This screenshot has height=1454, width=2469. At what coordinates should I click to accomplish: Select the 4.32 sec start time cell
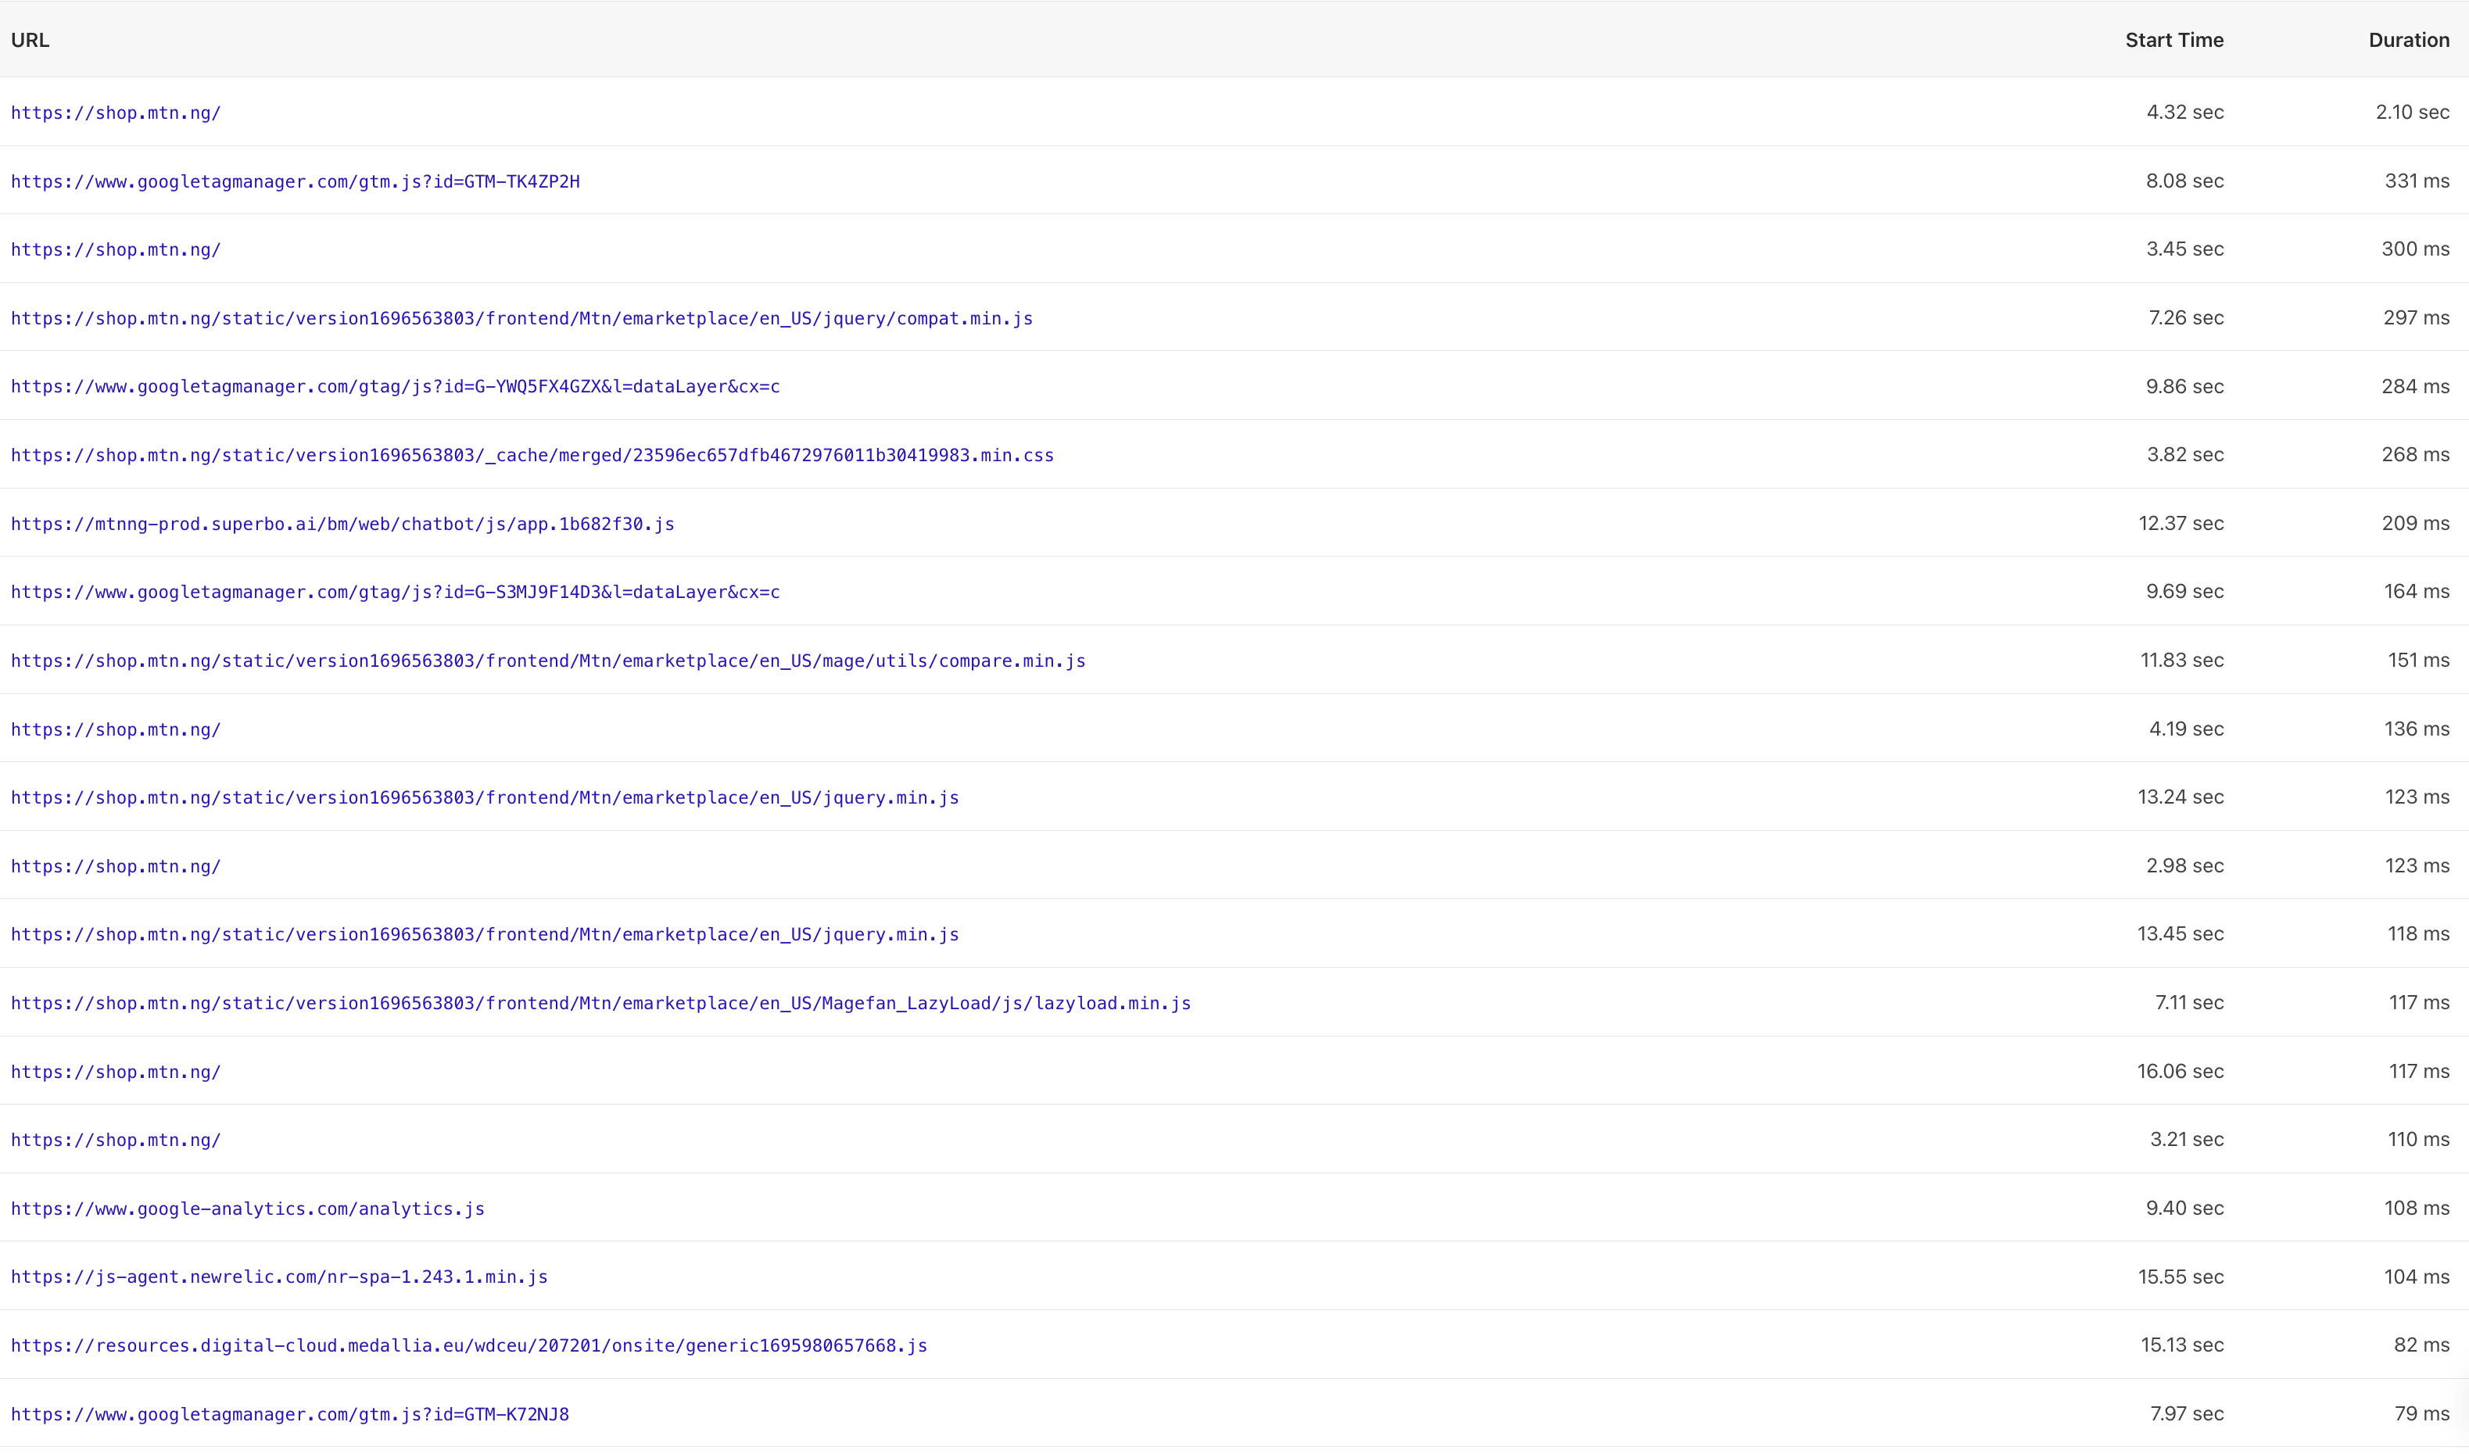[2185, 112]
